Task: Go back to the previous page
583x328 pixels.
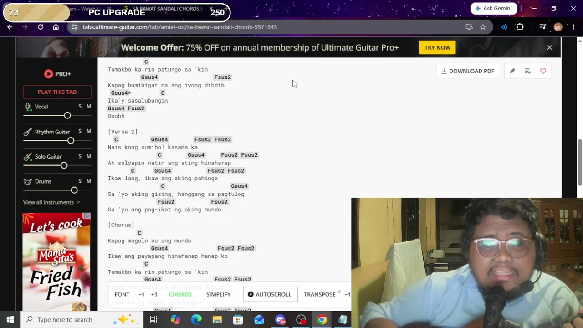Action: (x=10, y=27)
